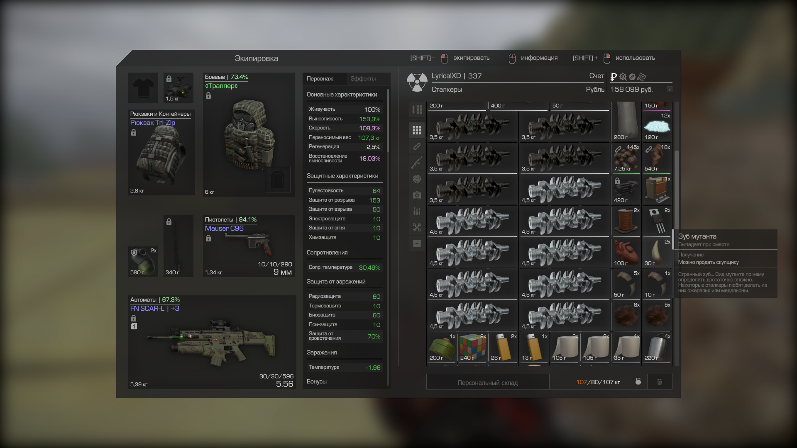
Task: Select the all-items grid filter icon
Action: coord(417,130)
